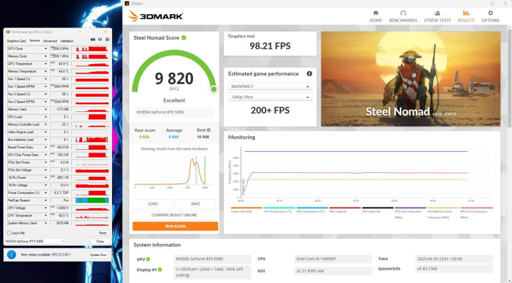Screen dimensions: 512x283
Task: Expand the GPU Temperature sensor dropdown arrow
Action: pyautogui.click(x=45, y=64)
